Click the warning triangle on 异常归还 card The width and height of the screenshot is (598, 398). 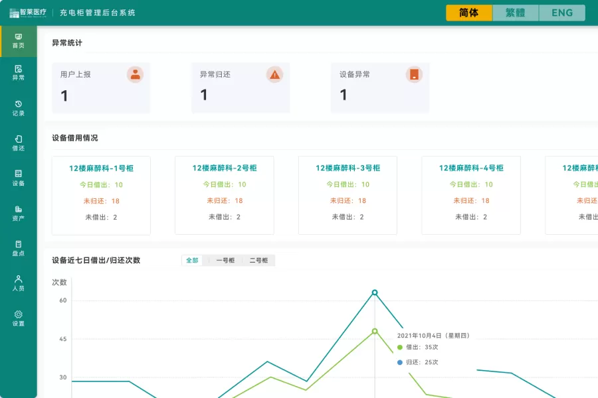click(274, 74)
